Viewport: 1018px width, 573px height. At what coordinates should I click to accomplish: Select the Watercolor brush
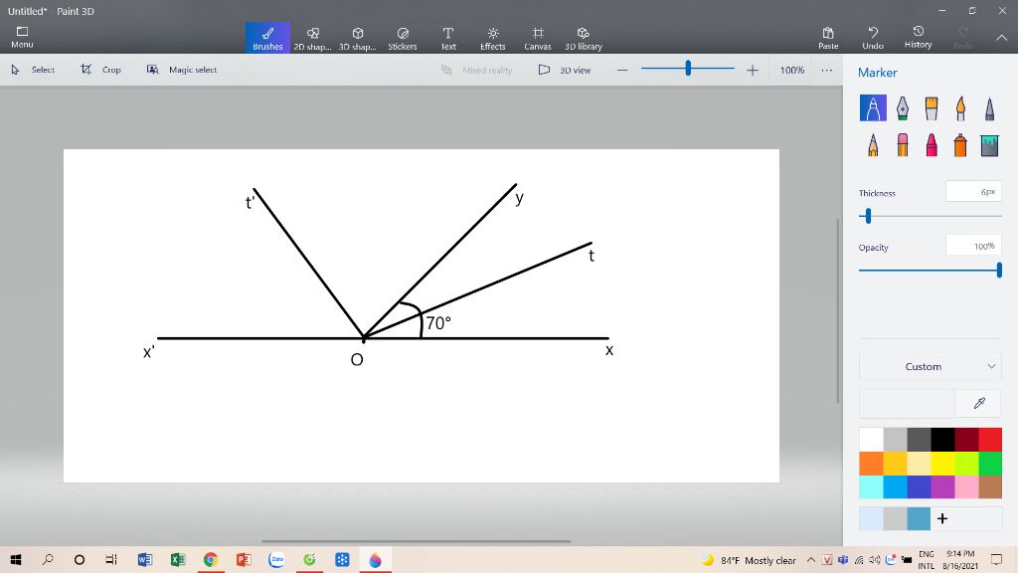[960, 107]
